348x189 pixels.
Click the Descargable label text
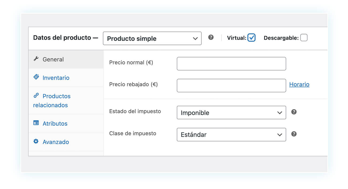281,38
